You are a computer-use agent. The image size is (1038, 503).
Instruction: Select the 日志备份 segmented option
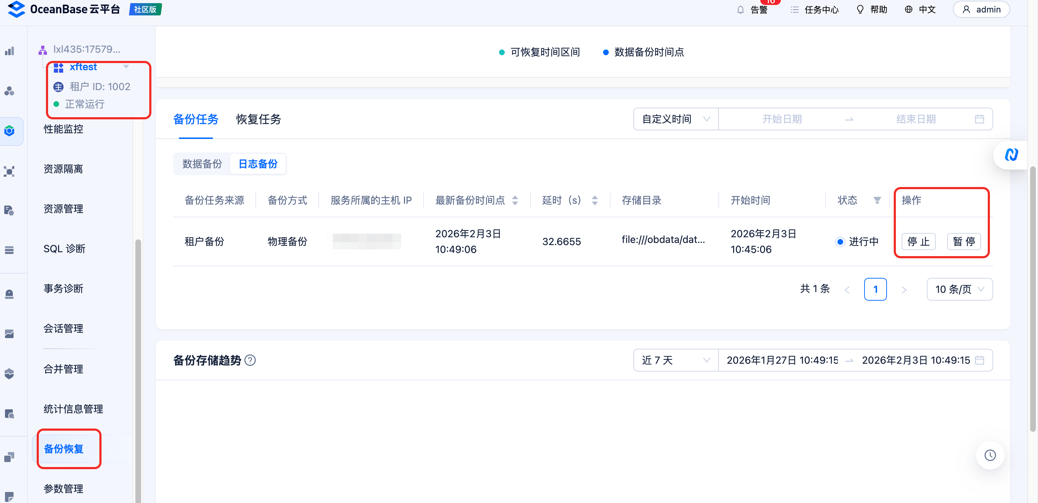tap(258, 164)
